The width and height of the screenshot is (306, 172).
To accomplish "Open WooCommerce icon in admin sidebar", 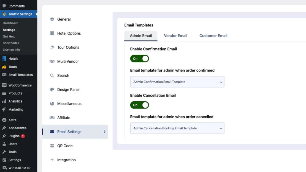I will [4, 85].
